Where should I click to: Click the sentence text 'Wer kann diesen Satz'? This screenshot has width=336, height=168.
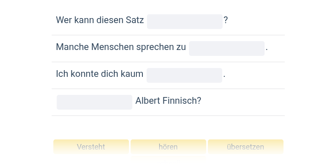pyautogui.click(x=100, y=20)
